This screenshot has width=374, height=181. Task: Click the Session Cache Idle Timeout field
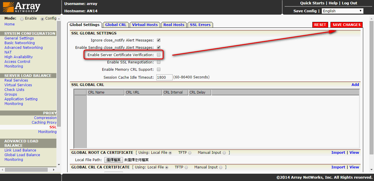tap(164, 77)
